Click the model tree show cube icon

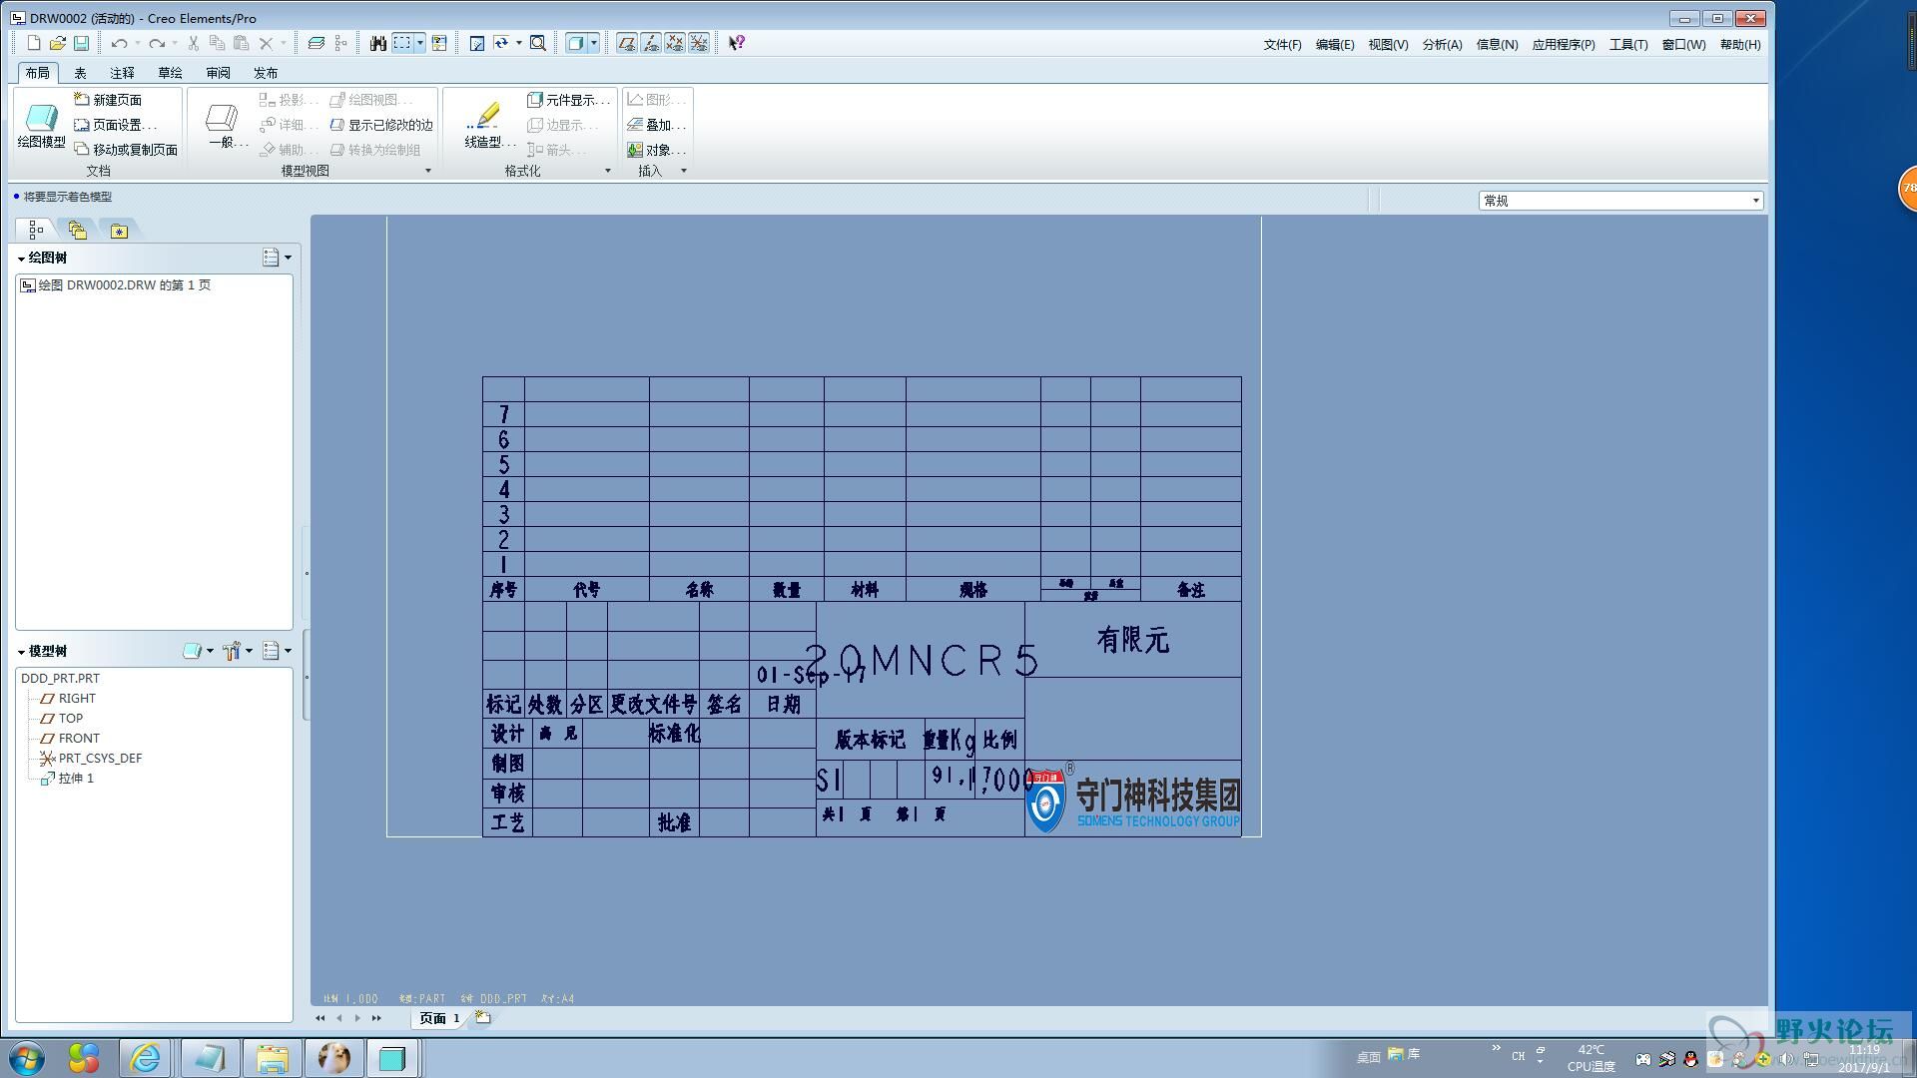193,651
